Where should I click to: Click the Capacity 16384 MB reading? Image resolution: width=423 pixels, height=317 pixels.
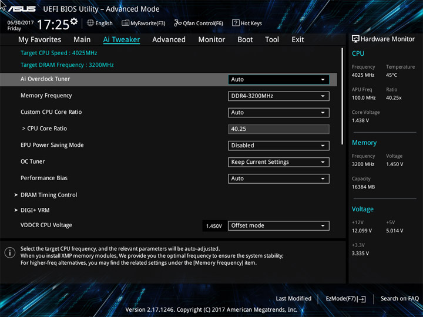pyautogui.click(x=363, y=187)
